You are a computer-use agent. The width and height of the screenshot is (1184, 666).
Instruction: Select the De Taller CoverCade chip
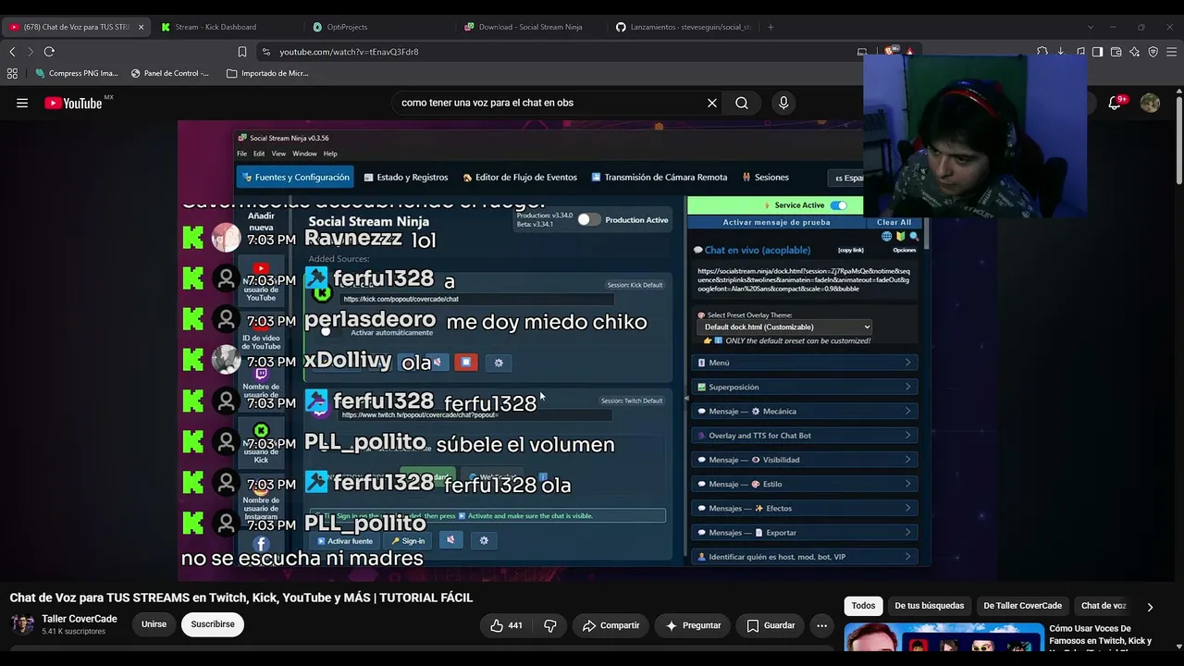[x=1022, y=606]
